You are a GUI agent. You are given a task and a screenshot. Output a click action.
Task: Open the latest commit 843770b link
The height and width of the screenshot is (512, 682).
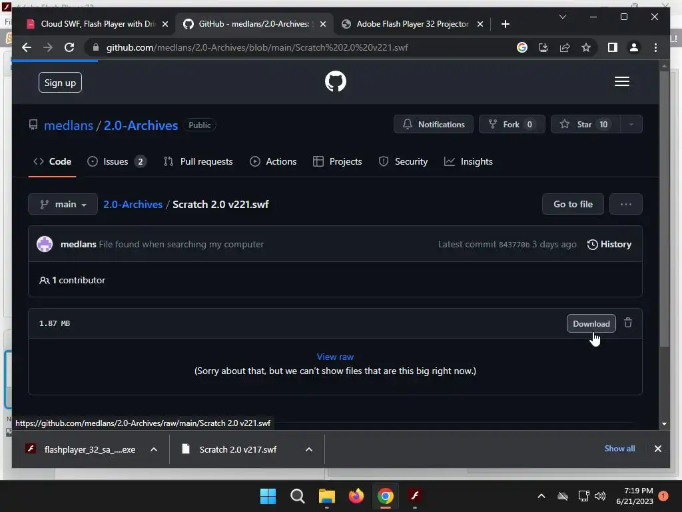pos(514,245)
